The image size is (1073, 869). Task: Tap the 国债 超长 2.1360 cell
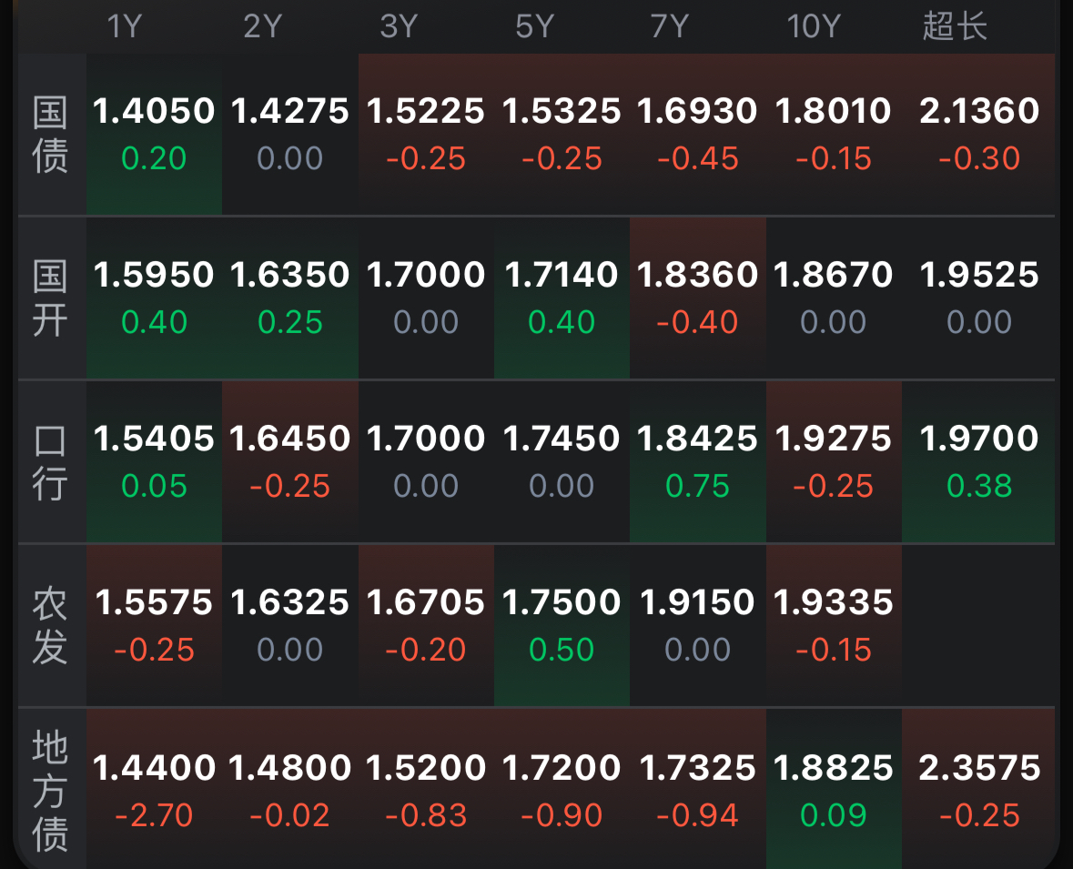click(978, 134)
